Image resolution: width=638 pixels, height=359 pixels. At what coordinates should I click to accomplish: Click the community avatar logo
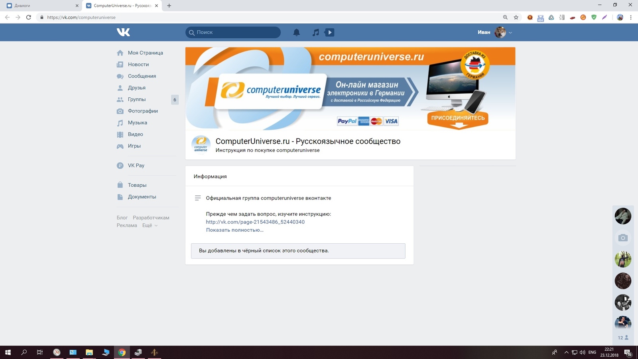click(201, 145)
